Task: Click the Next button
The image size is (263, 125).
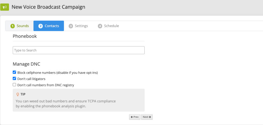Action: 147,117
